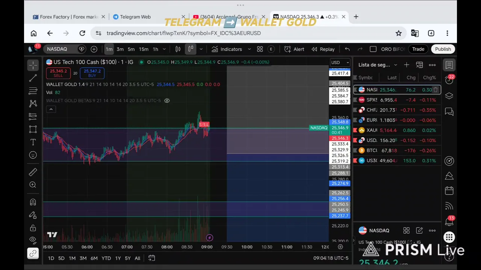Select the ruler measure tool
This screenshot has width=481, height=270.
click(x=33, y=172)
